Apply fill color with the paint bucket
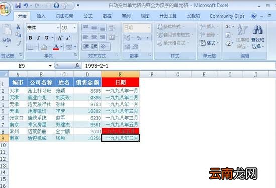Screen dimensions: 276x188 coord(44,47)
